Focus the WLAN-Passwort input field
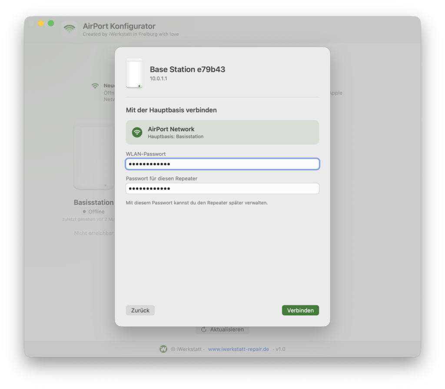The width and height of the screenshot is (445, 389). pyautogui.click(x=222, y=164)
